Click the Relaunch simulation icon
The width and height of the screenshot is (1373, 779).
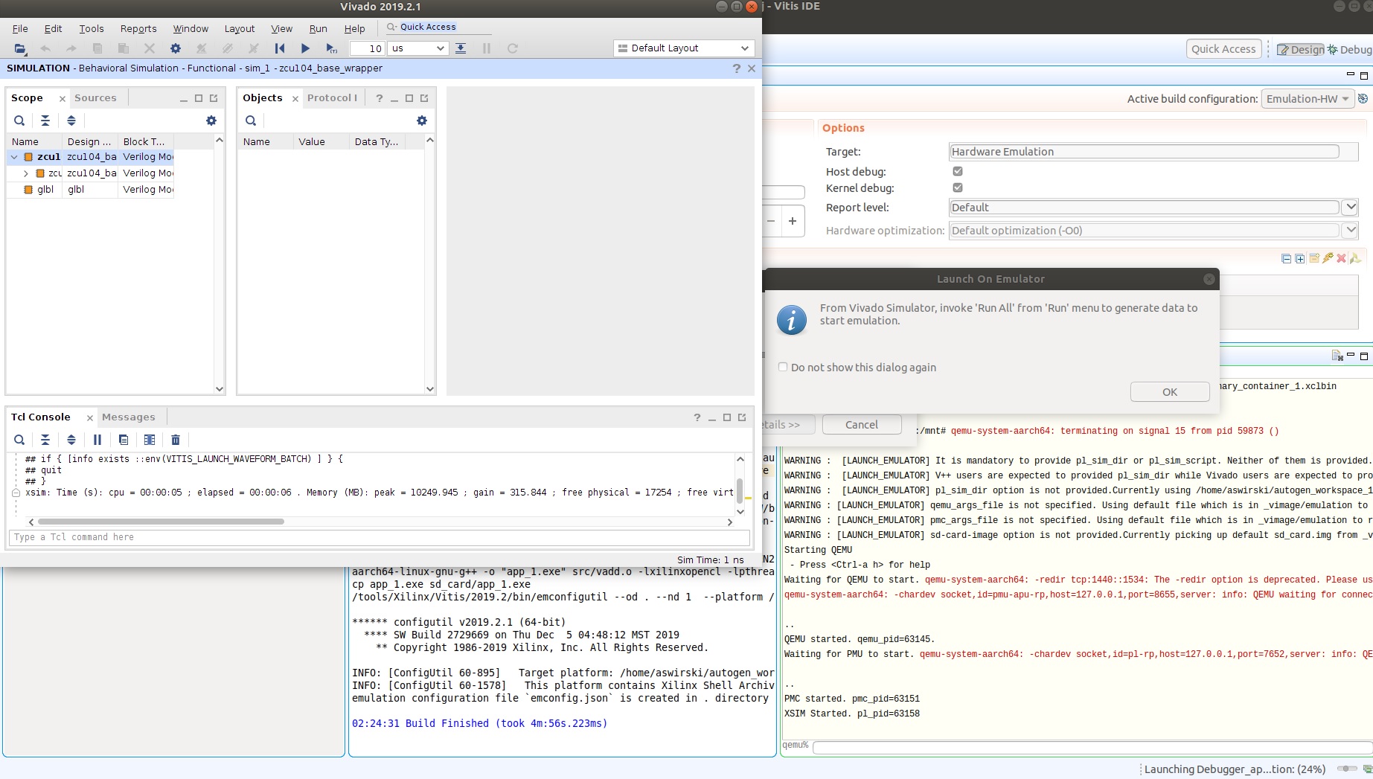click(x=512, y=48)
